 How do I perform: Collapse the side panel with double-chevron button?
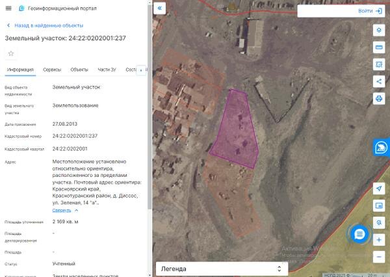pyautogui.click(x=160, y=8)
